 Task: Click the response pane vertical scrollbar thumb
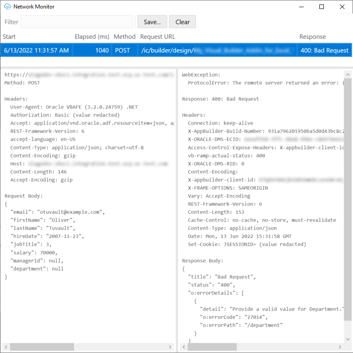(x=348, y=199)
